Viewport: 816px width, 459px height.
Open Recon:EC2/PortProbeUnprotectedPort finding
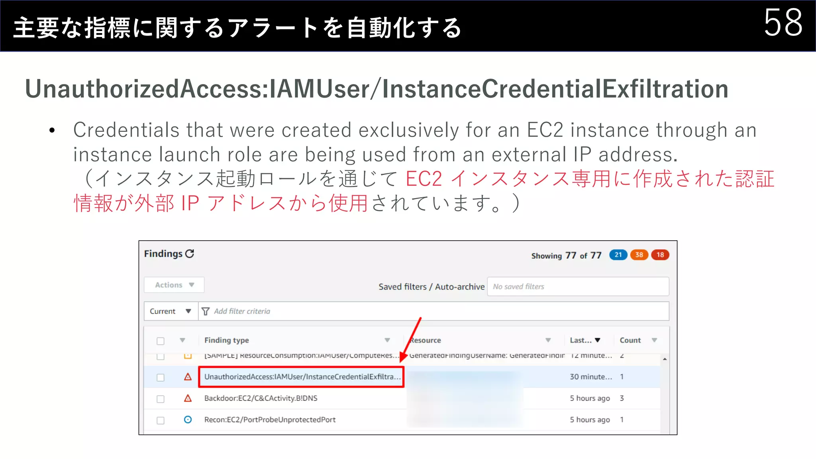(270, 420)
